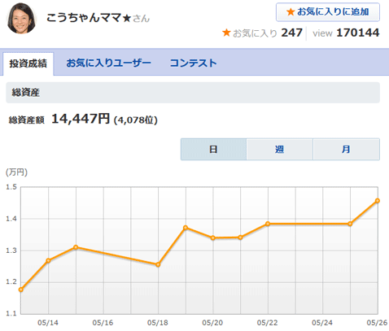Select the 投資成績 tab
The image size is (389, 331).
tap(28, 63)
